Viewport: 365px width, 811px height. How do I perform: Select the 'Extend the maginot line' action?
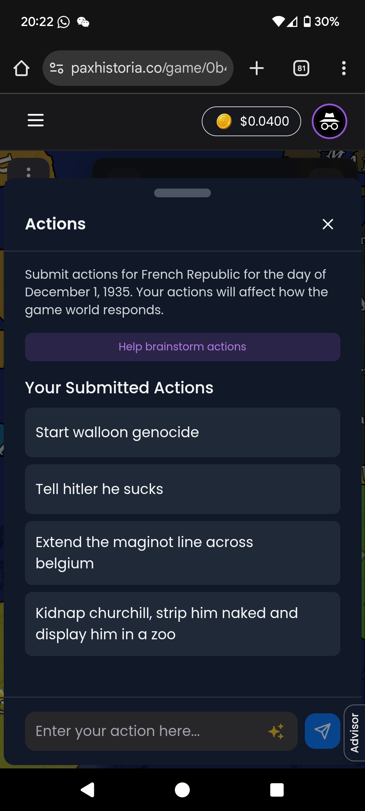(x=182, y=553)
